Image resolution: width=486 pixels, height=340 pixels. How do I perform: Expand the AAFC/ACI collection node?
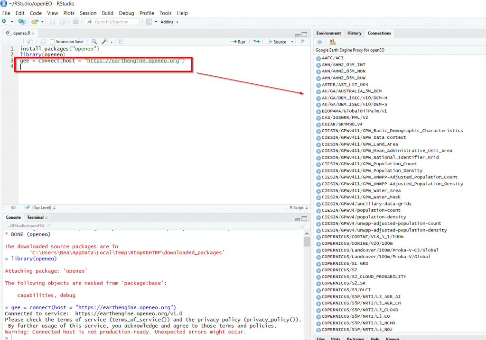318,58
